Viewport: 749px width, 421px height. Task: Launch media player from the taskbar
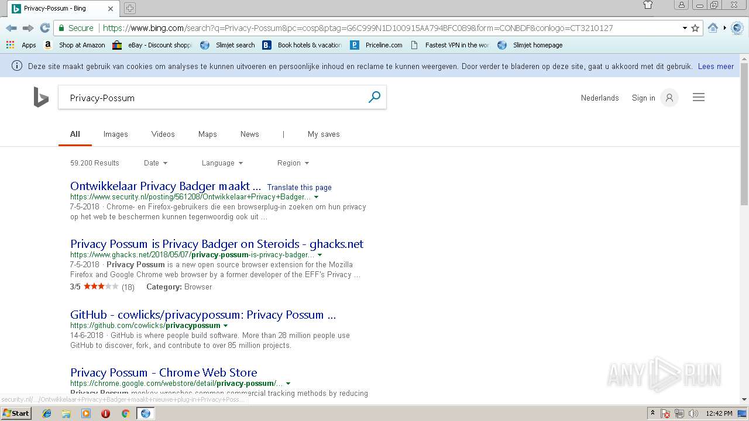(x=86, y=413)
